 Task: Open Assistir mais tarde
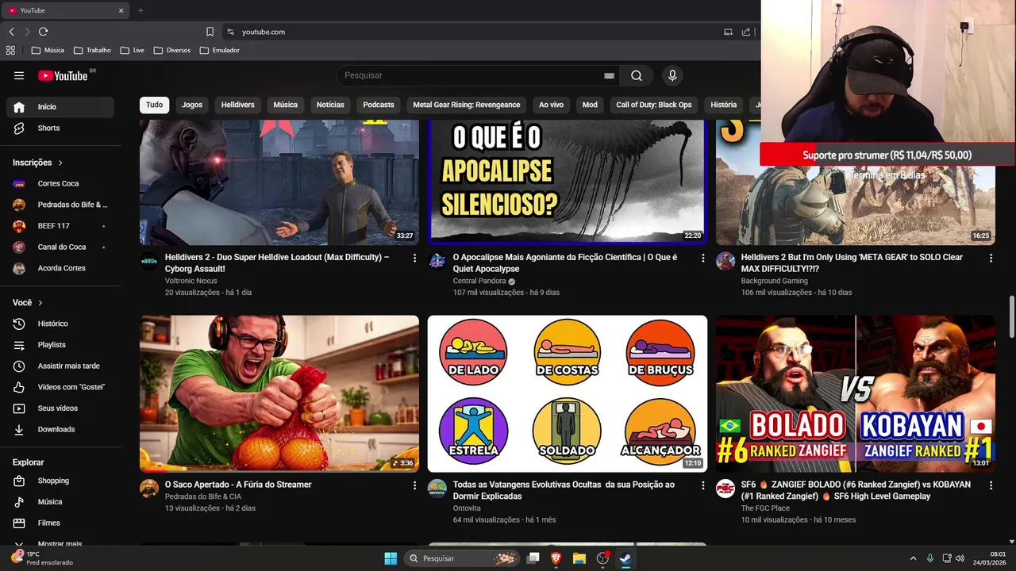60,366
